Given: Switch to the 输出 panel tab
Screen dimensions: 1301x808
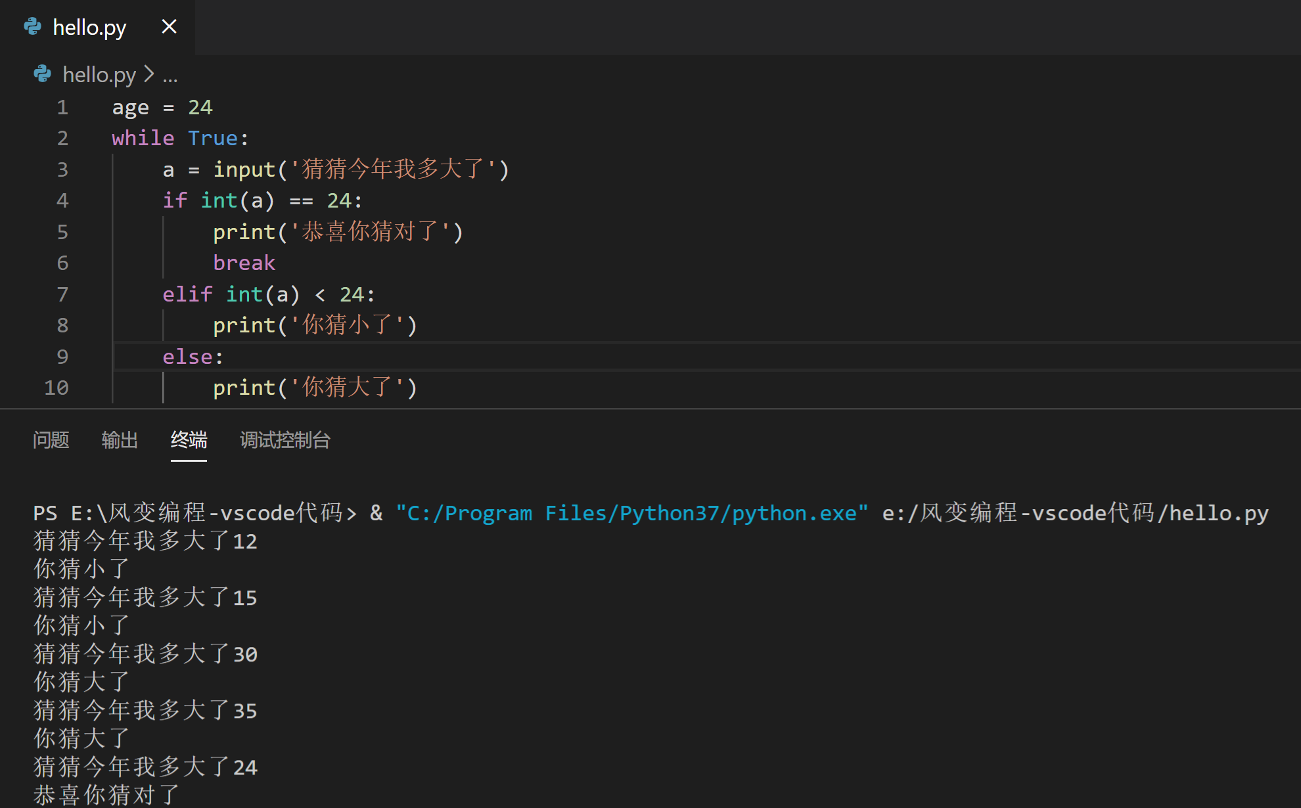Looking at the screenshot, I should coord(120,441).
